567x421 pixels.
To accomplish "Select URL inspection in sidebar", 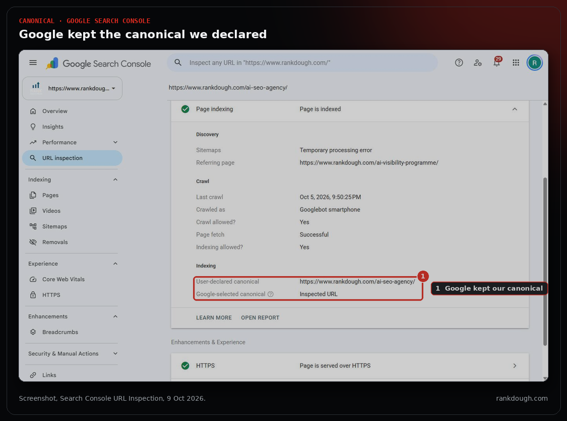I will [x=72, y=158].
